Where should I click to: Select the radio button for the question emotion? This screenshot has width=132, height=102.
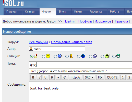click(x=55, y=56)
